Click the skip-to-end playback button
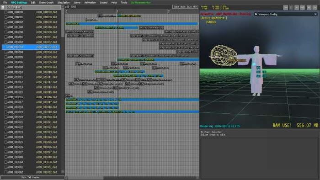 pyautogui.click(x=302, y=8)
